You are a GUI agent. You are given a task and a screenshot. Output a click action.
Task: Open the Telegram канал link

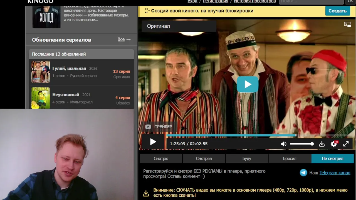335,173
